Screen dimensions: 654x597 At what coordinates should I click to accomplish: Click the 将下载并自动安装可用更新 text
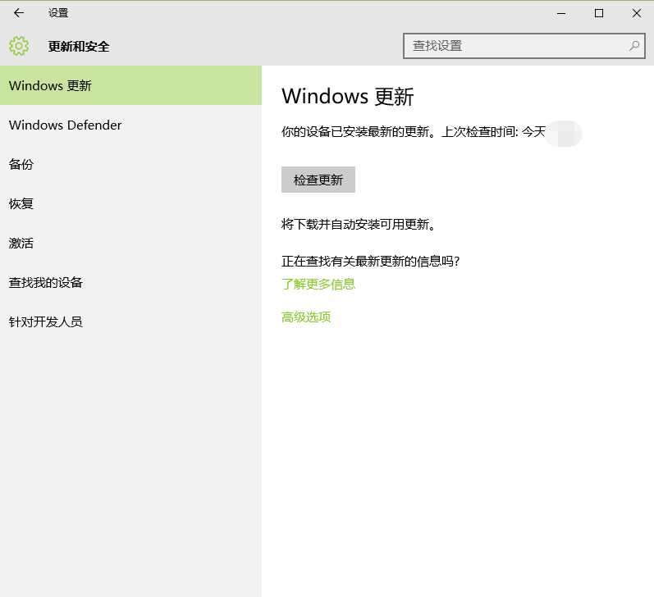click(x=359, y=225)
